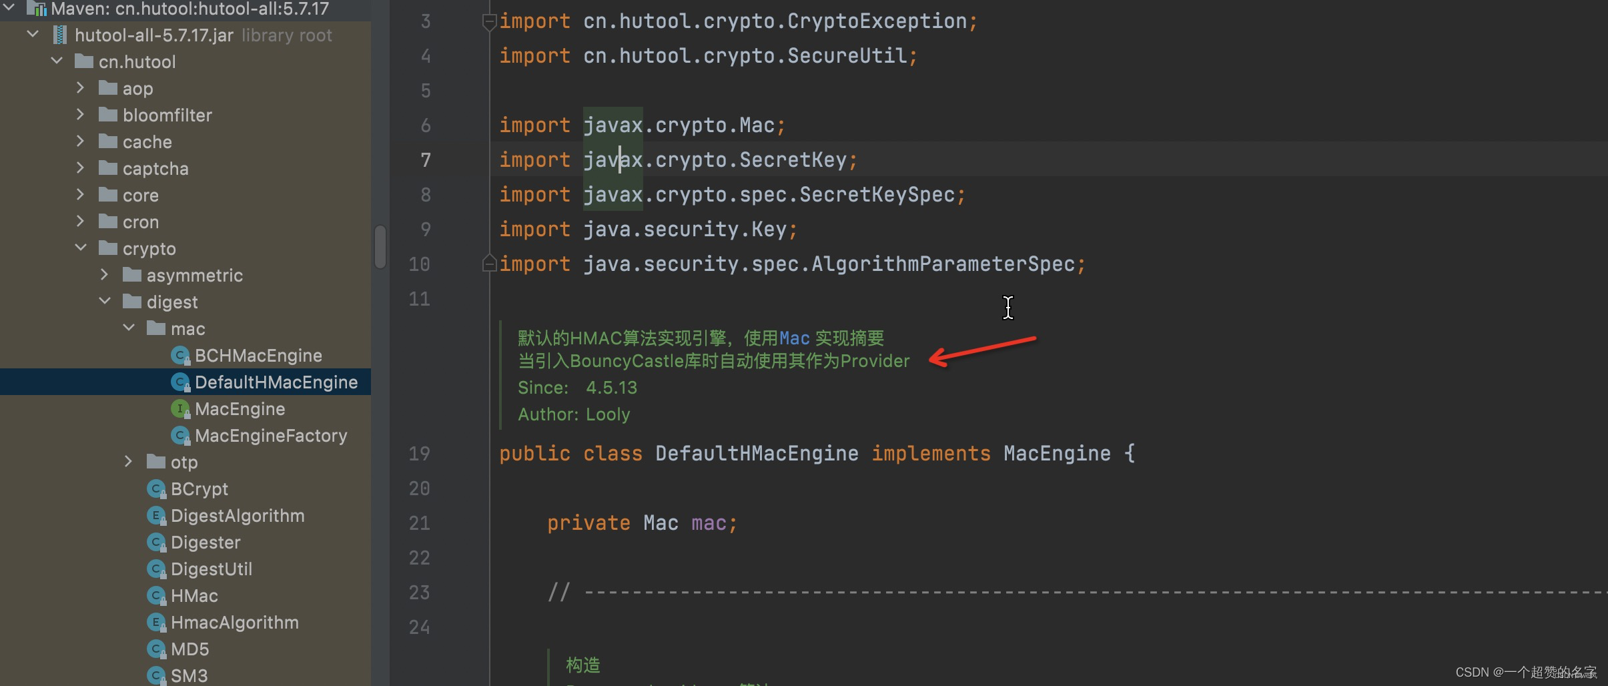Click the Maven library icon at the top
This screenshot has height=686, width=1608.
coord(37,9)
